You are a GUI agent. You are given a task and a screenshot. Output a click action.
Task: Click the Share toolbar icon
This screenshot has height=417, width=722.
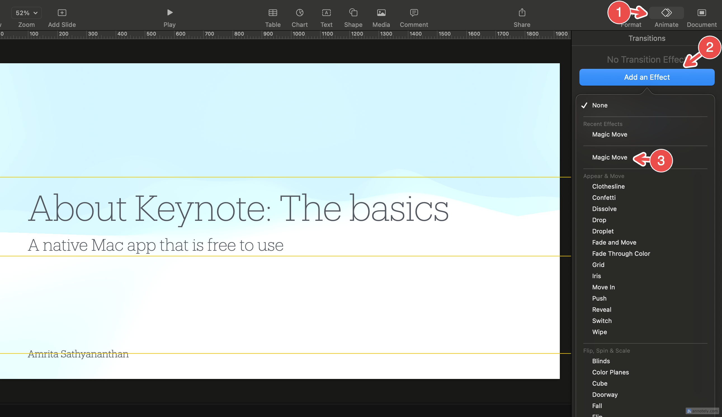coord(522,12)
